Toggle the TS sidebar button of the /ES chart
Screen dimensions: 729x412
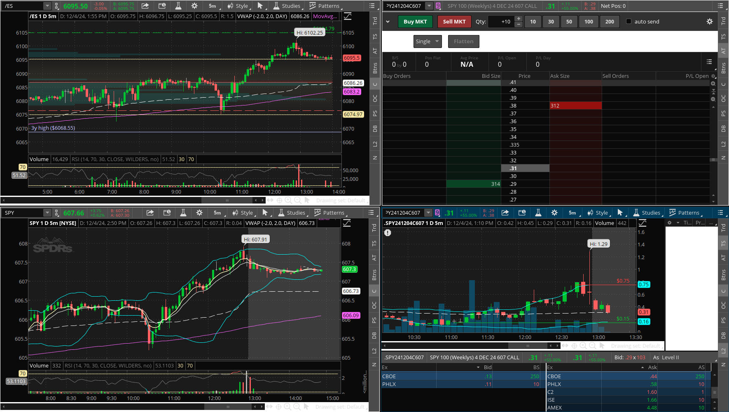click(x=375, y=37)
